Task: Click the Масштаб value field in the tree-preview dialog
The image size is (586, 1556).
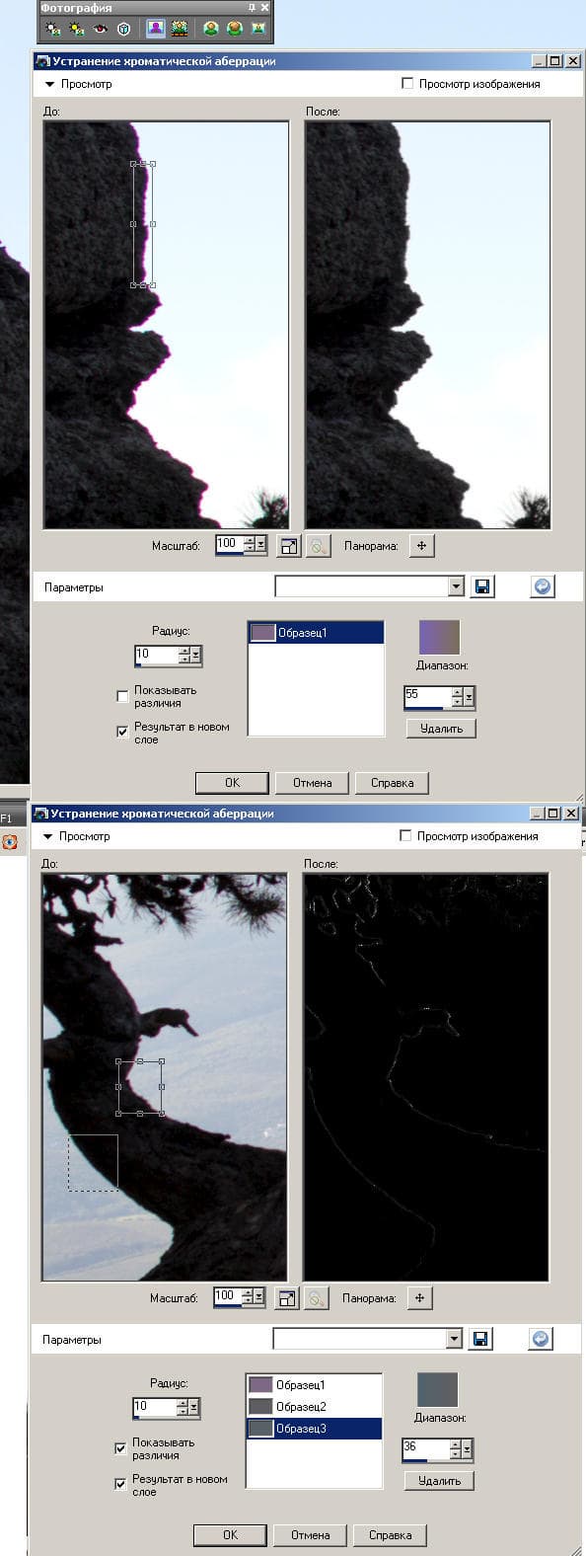Action: pos(227,1296)
